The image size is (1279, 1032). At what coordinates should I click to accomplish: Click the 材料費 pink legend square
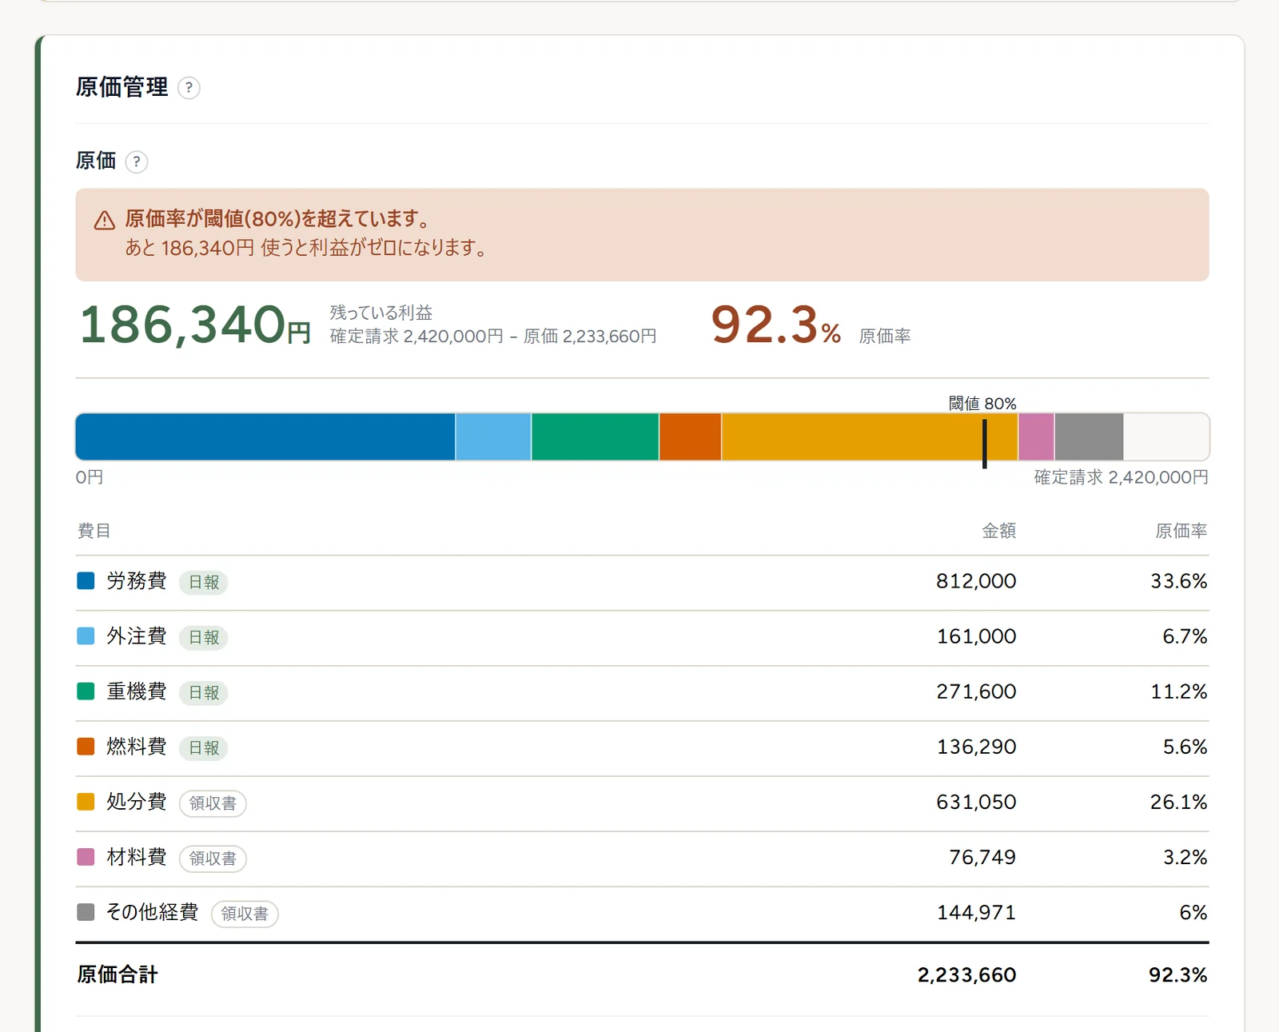pos(86,857)
